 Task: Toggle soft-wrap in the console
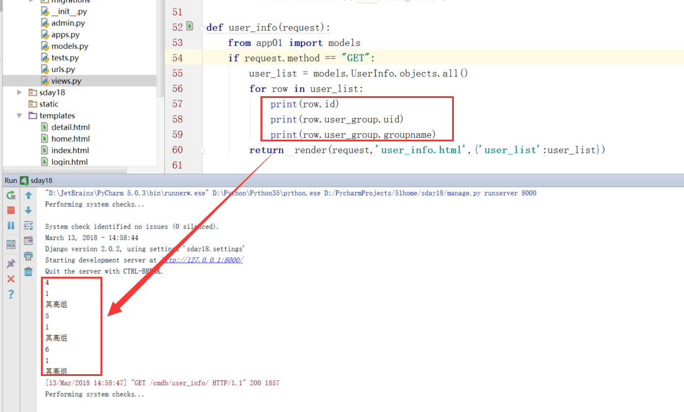(29, 226)
